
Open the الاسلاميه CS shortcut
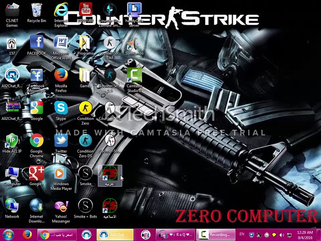coord(110,208)
